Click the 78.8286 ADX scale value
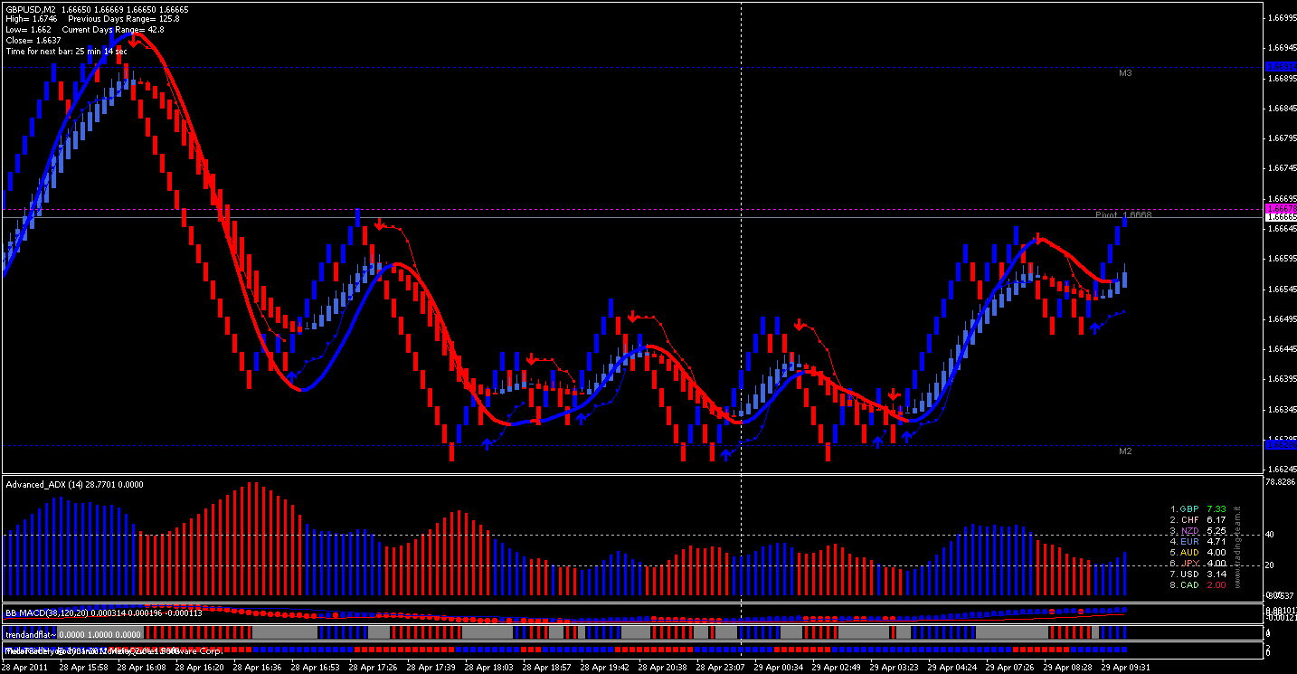The height and width of the screenshot is (674, 1297). pyautogui.click(x=1281, y=483)
